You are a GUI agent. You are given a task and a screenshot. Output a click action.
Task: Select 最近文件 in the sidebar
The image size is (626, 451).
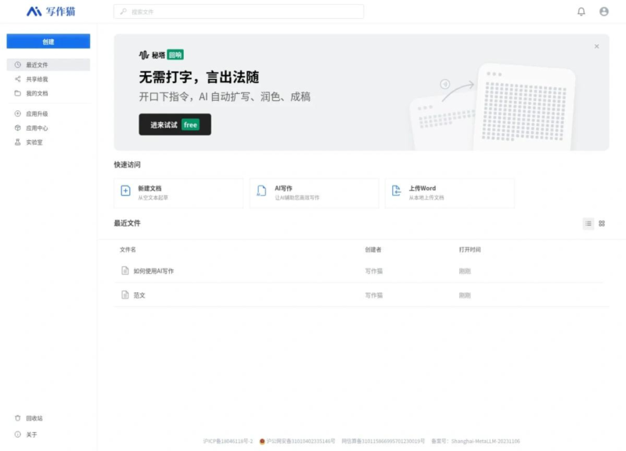click(x=49, y=65)
